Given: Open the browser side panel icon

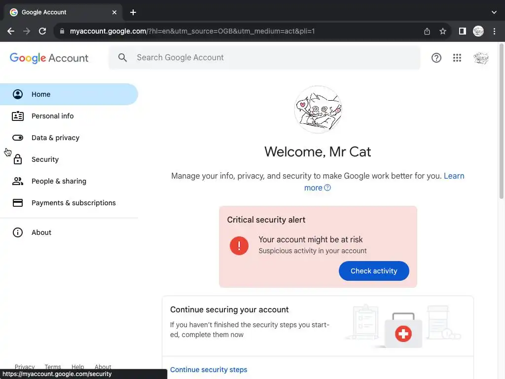Looking at the screenshot, I should [463, 31].
